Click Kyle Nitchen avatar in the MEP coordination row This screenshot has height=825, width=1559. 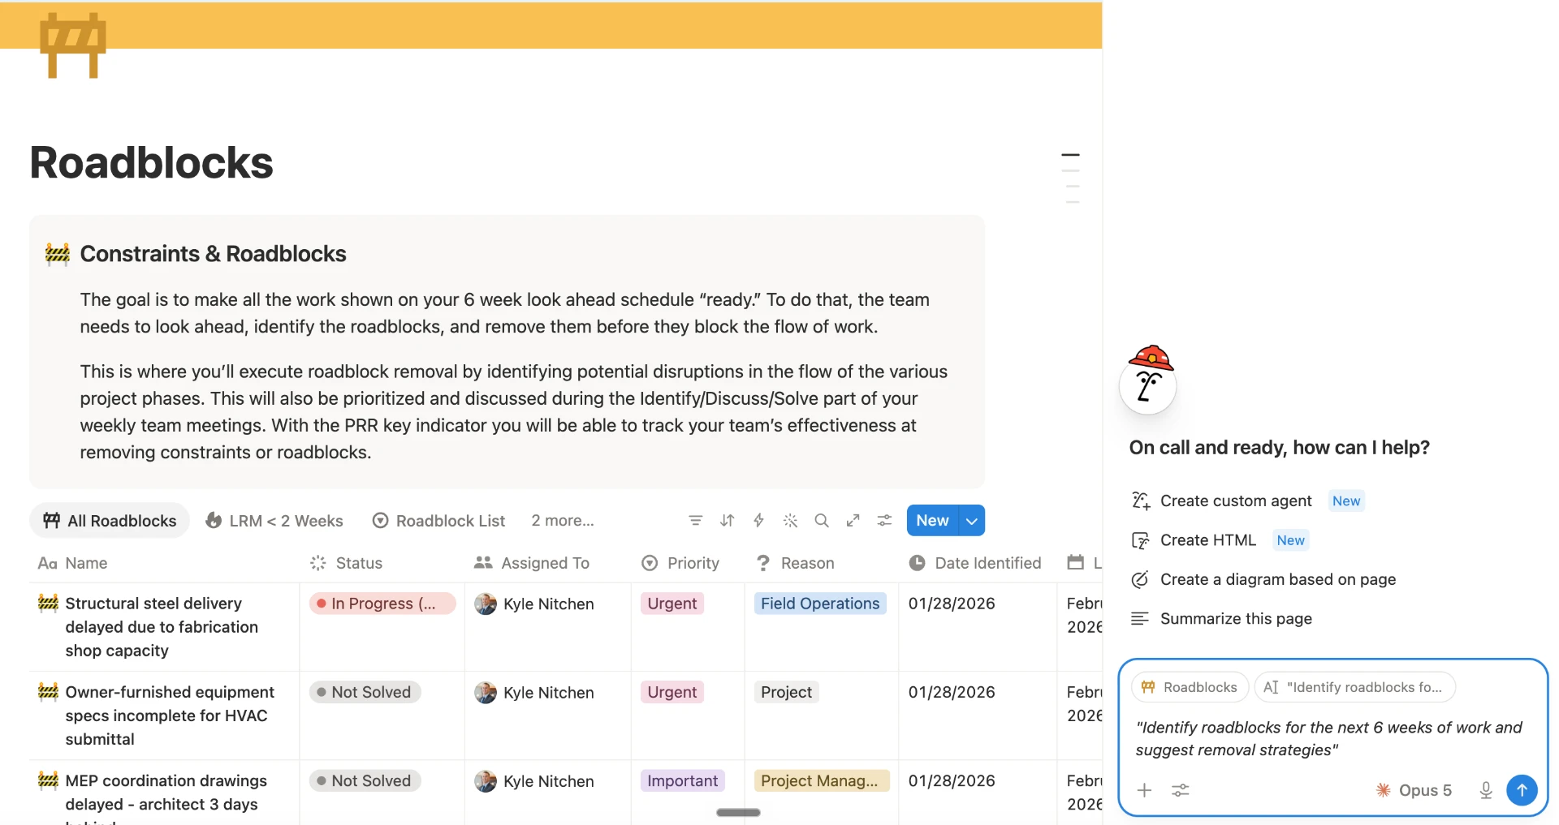(x=486, y=781)
